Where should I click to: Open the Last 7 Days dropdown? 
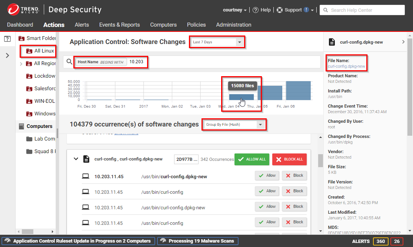point(217,42)
